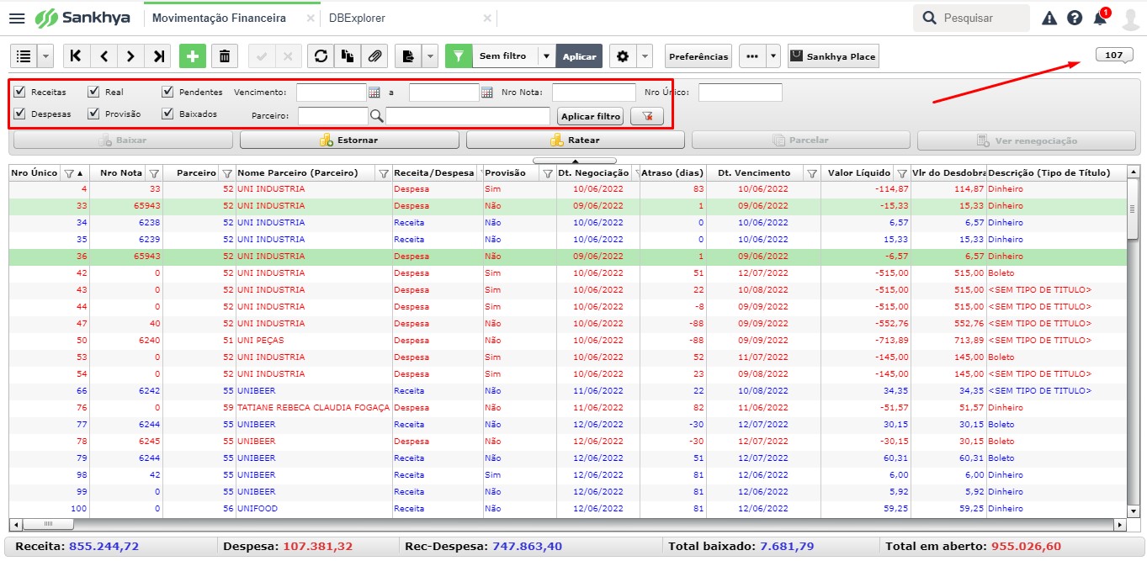Click the Aplicar filtro button
The width and height of the screenshot is (1147, 561).
pyautogui.click(x=591, y=117)
